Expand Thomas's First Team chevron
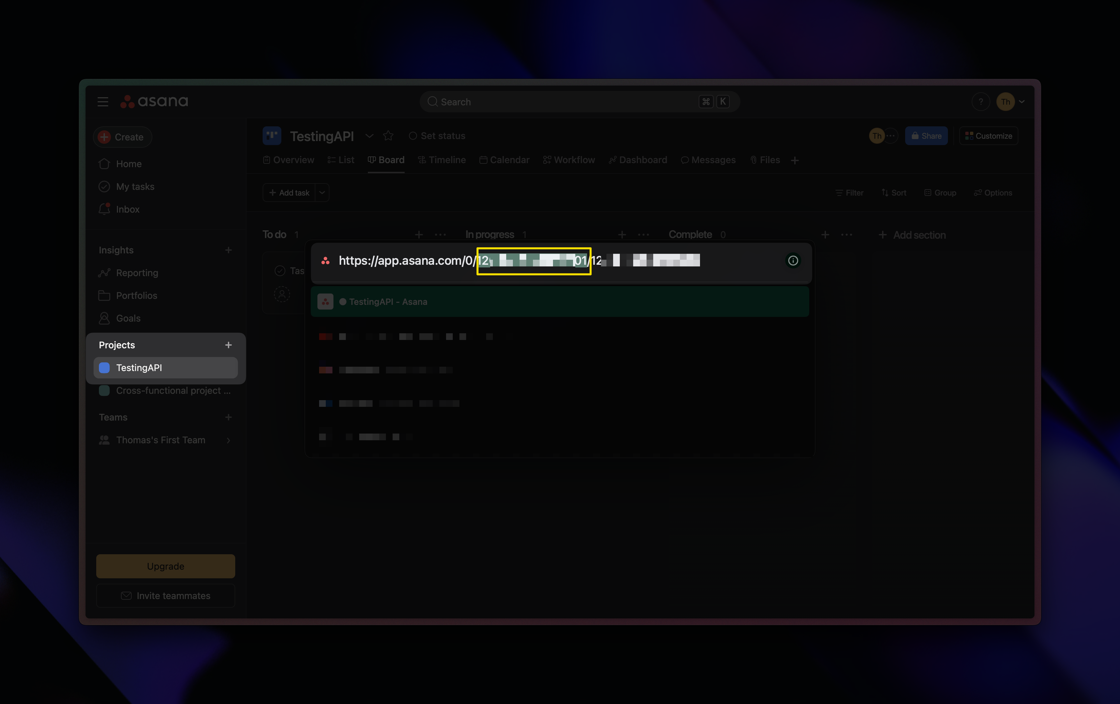 228,440
